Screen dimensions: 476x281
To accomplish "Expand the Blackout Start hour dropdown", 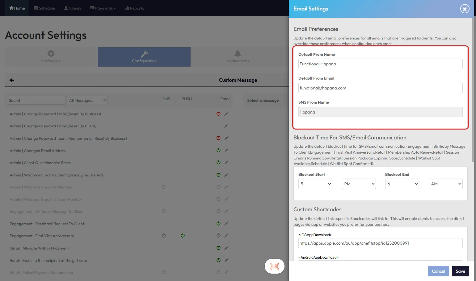I will [x=315, y=184].
